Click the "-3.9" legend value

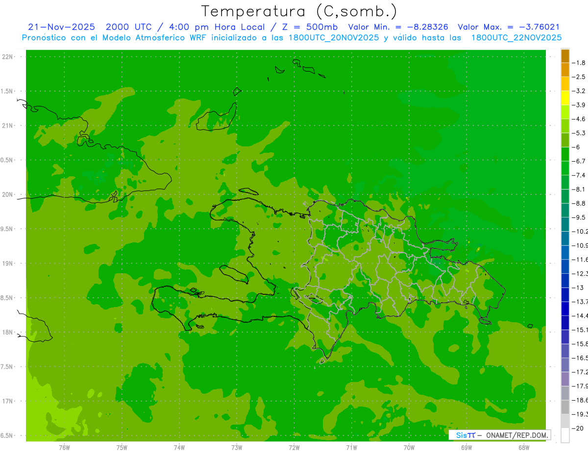coord(579,105)
